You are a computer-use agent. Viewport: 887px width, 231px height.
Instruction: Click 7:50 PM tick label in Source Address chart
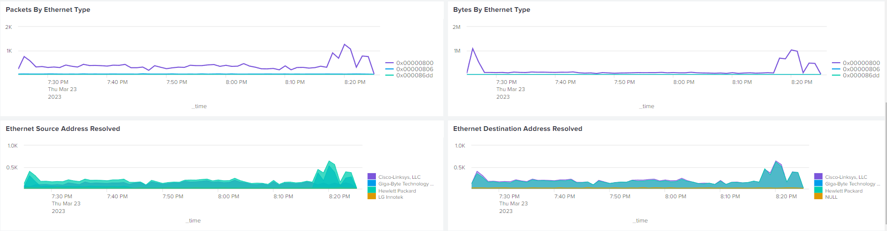[173, 196]
